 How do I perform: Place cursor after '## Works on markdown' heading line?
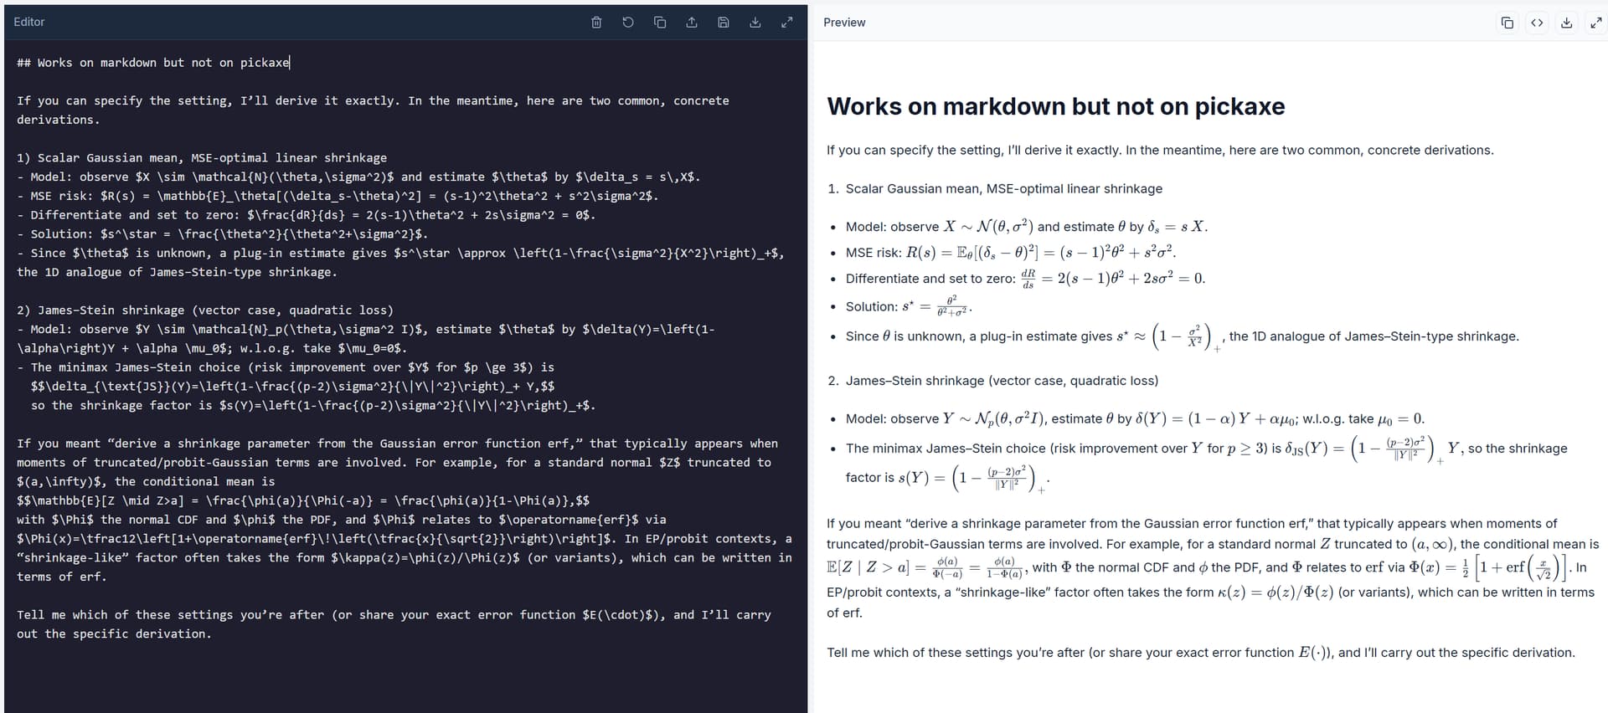click(290, 63)
